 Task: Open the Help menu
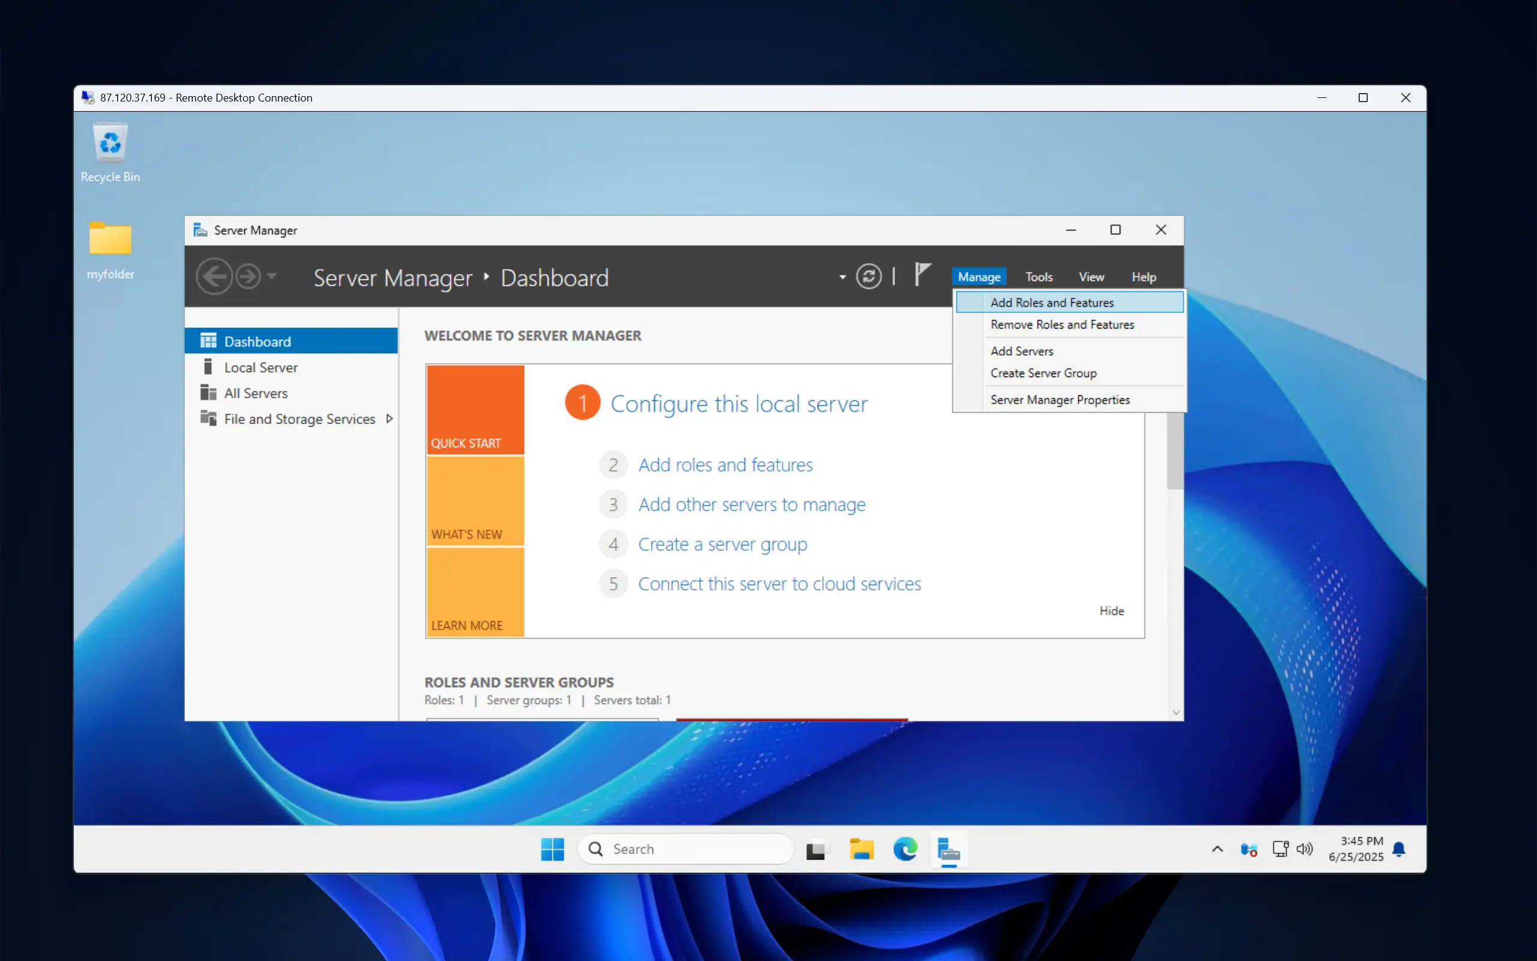1144,277
